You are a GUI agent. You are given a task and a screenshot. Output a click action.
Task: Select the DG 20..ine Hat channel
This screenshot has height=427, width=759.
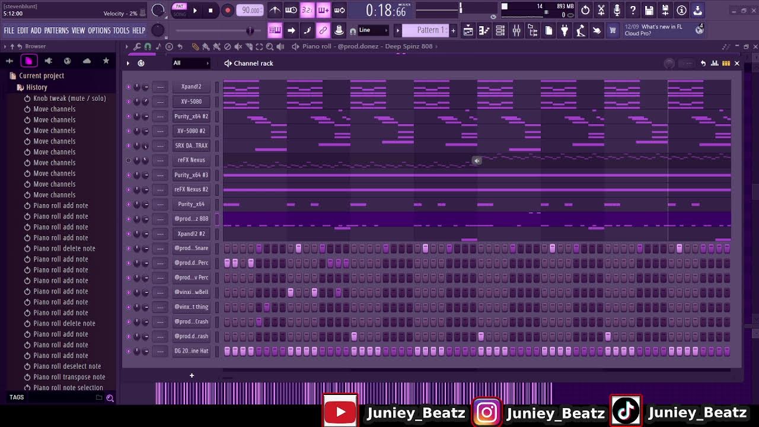(191, 351)
